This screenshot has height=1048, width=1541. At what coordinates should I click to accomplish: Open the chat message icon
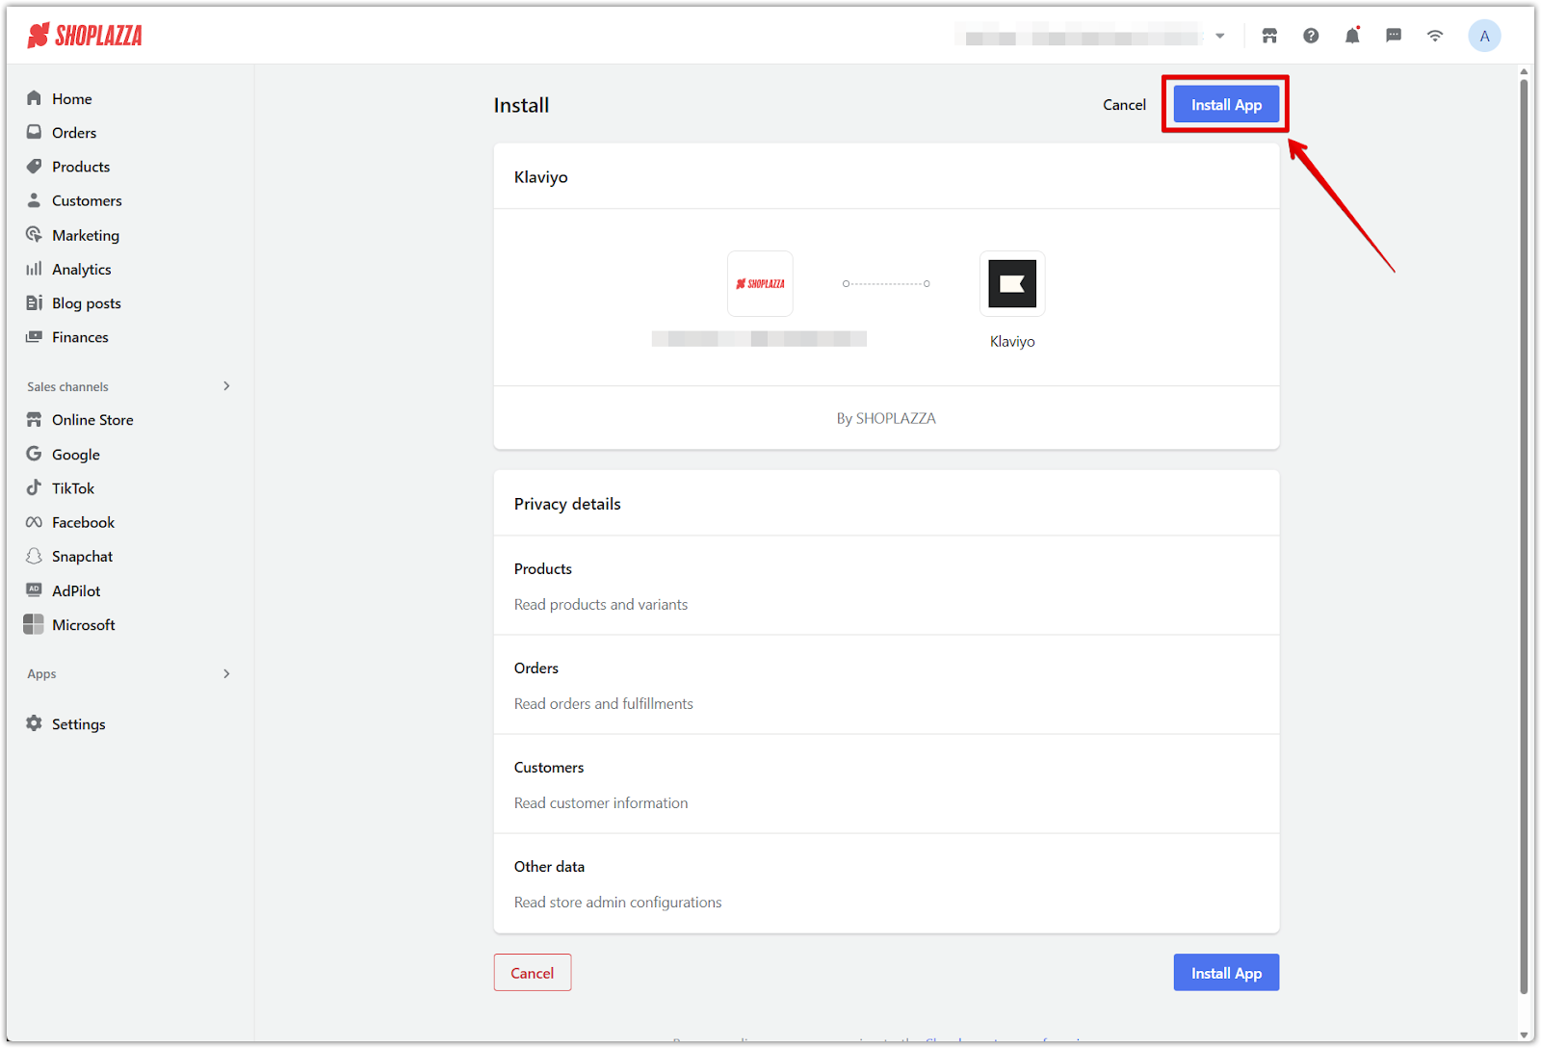1394,36
